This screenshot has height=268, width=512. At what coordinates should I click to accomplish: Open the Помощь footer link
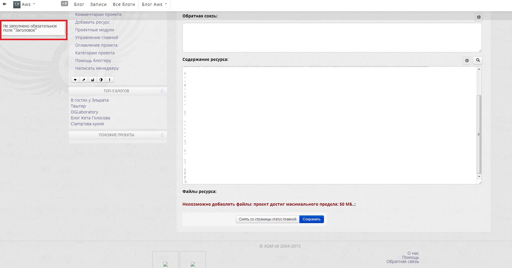pos(410,257)
